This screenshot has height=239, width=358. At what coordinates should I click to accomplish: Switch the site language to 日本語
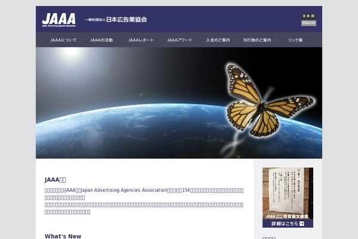point(308,16)
